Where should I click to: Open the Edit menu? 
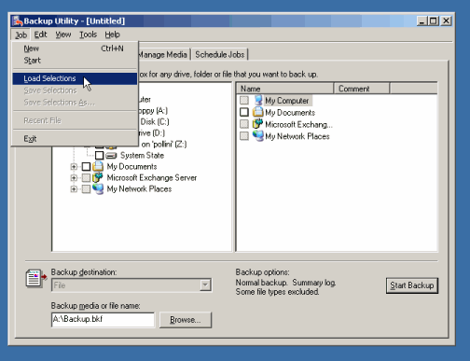pyautogui.click(x=40, y=35)
